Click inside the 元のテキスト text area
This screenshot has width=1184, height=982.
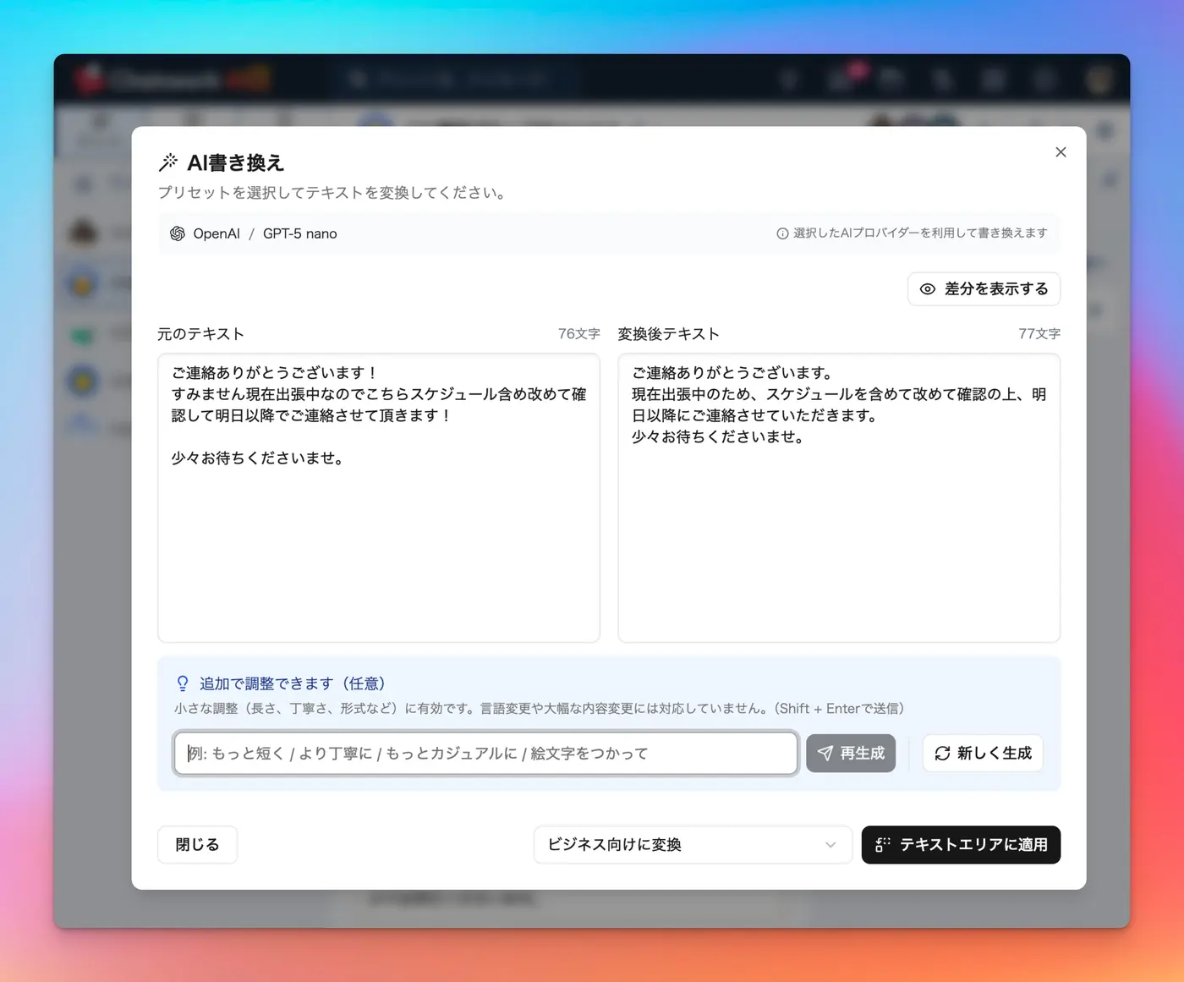click(x=379, y=497)
